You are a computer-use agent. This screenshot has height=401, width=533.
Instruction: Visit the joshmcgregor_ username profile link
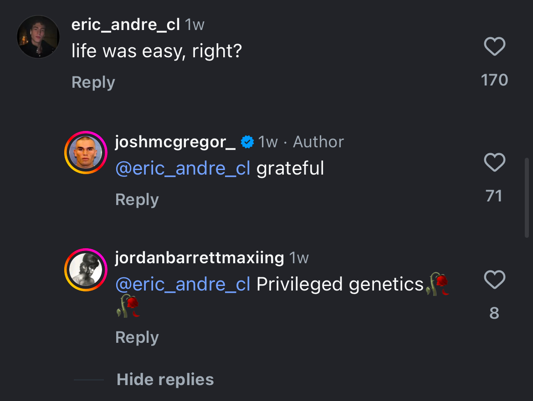click(175, 142)
